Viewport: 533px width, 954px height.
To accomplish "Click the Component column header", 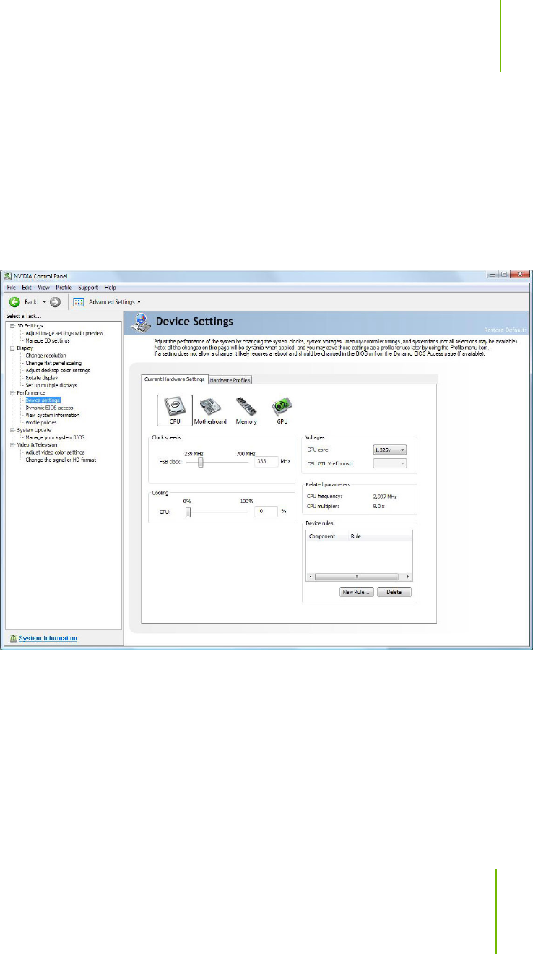I will (x=322, y=536).
